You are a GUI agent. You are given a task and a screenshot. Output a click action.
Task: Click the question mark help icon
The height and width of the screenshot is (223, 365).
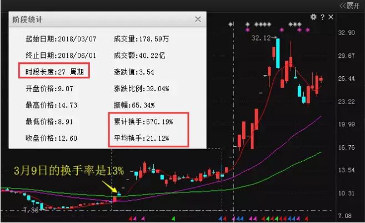pos(322,17)
